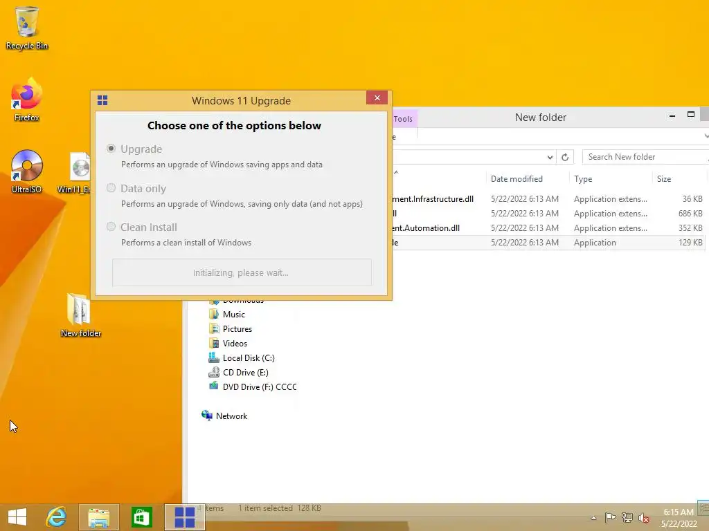Launch Internet Explorer from the taskbar
This screenshot has width=709, height=531.
click(57, 517)
